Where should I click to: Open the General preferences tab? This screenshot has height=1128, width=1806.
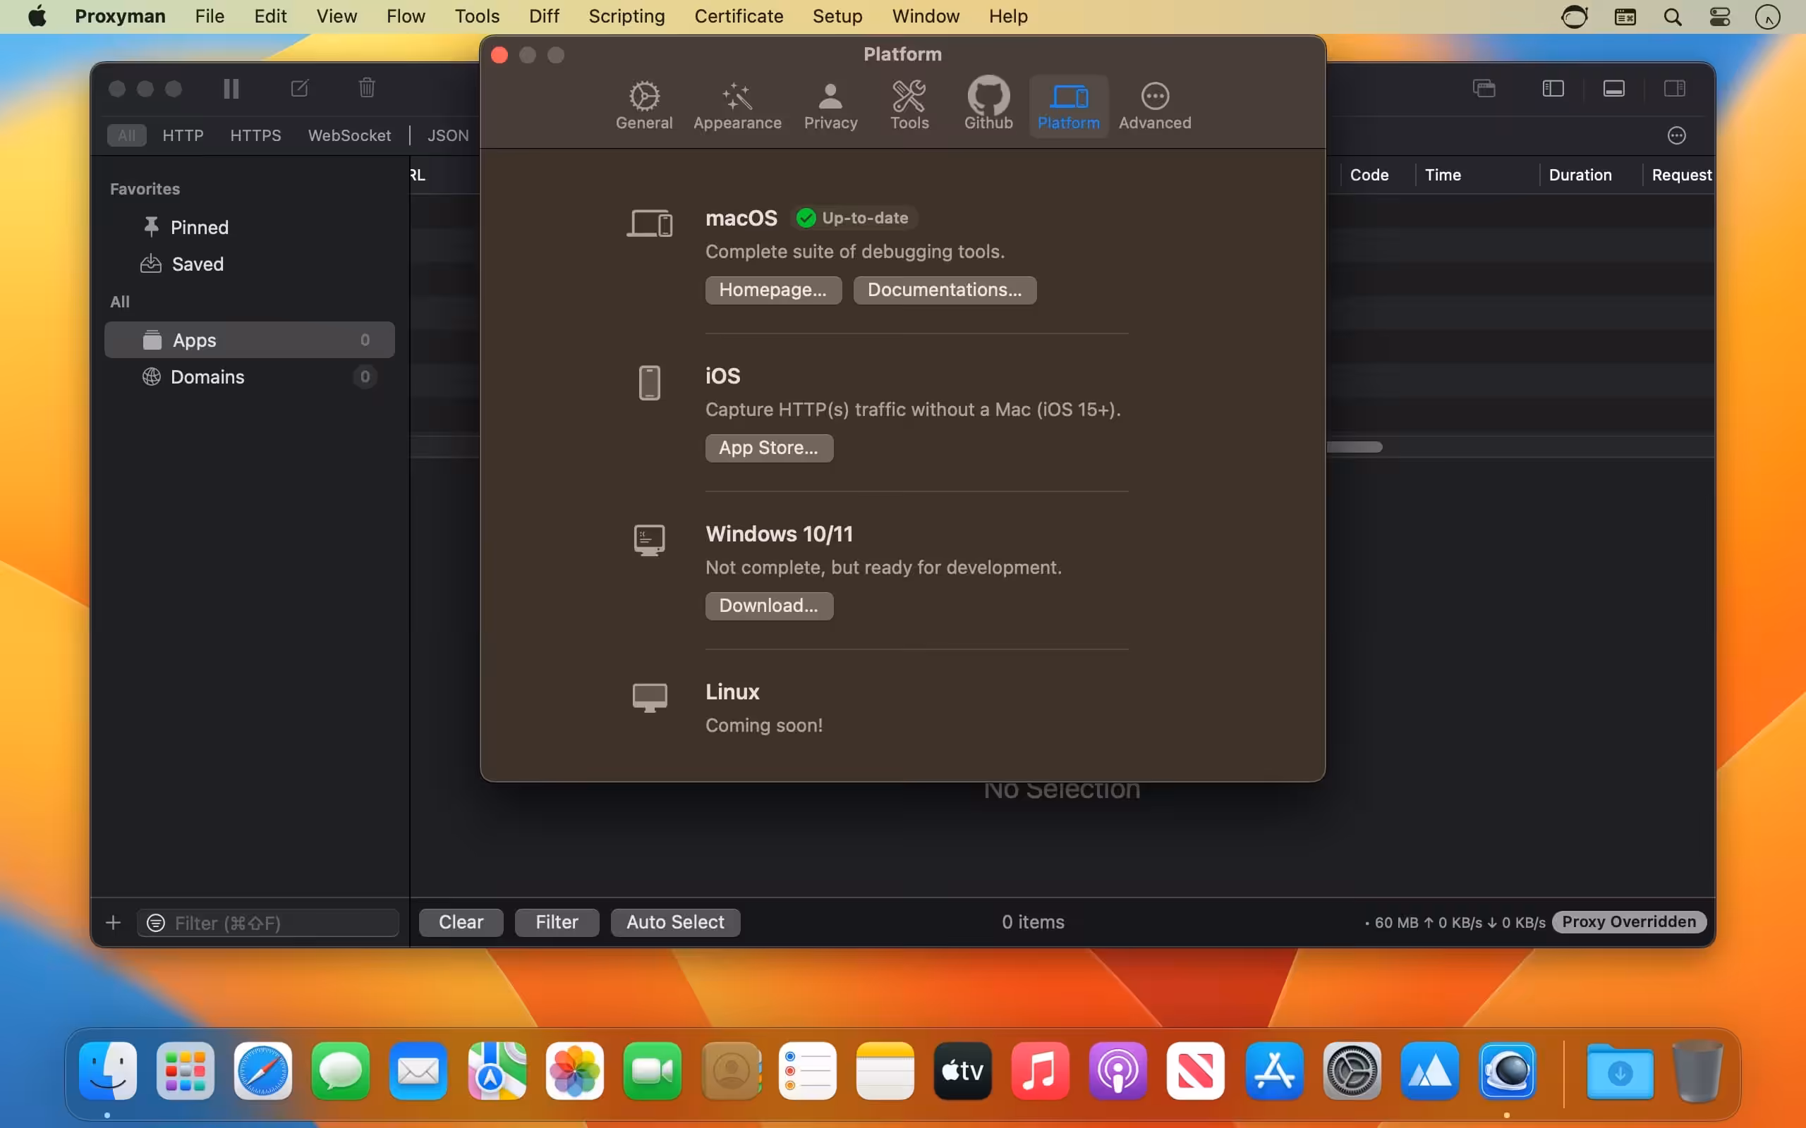coord(643,106)
